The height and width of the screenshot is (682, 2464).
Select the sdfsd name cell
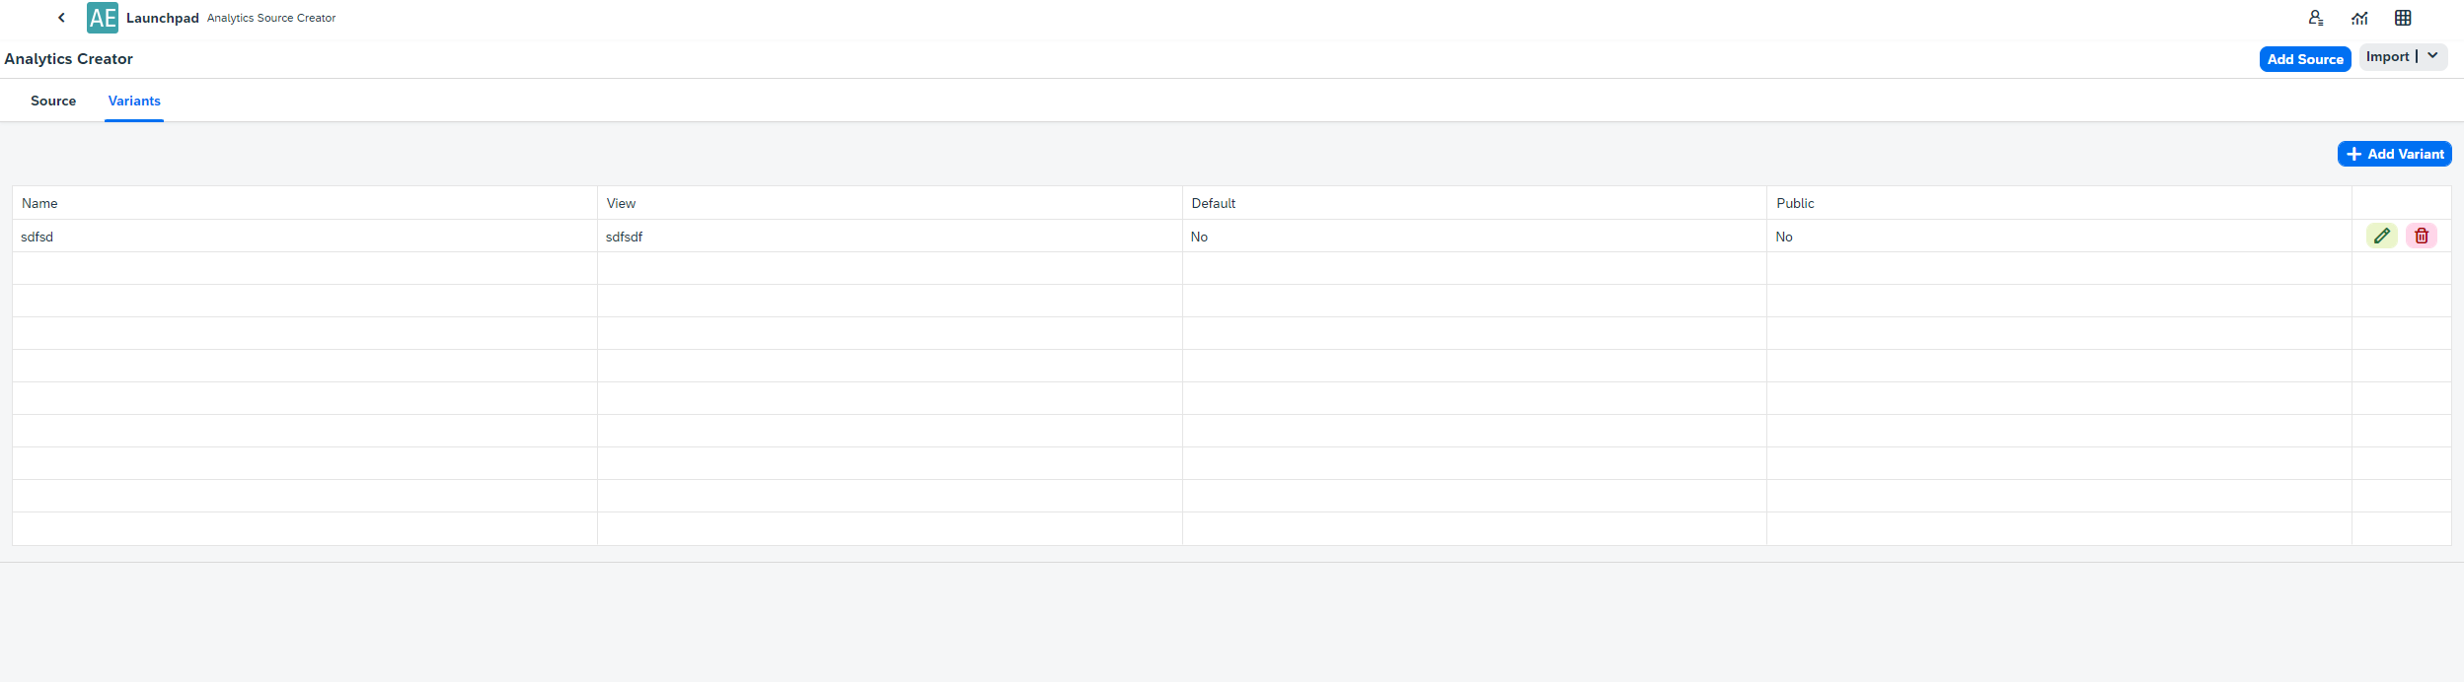point(37,237)
